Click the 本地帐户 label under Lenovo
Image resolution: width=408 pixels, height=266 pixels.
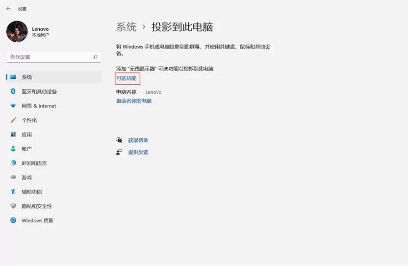click(x=41, y=35)
